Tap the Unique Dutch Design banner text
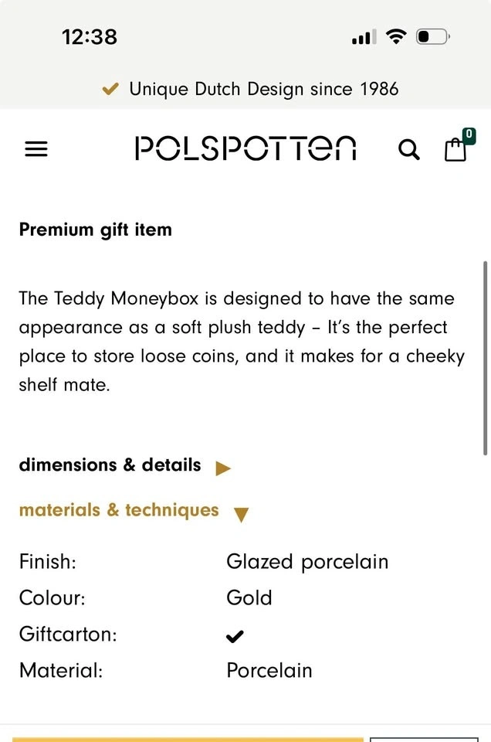This screenshot has width=491, height=742. [263, 90]
